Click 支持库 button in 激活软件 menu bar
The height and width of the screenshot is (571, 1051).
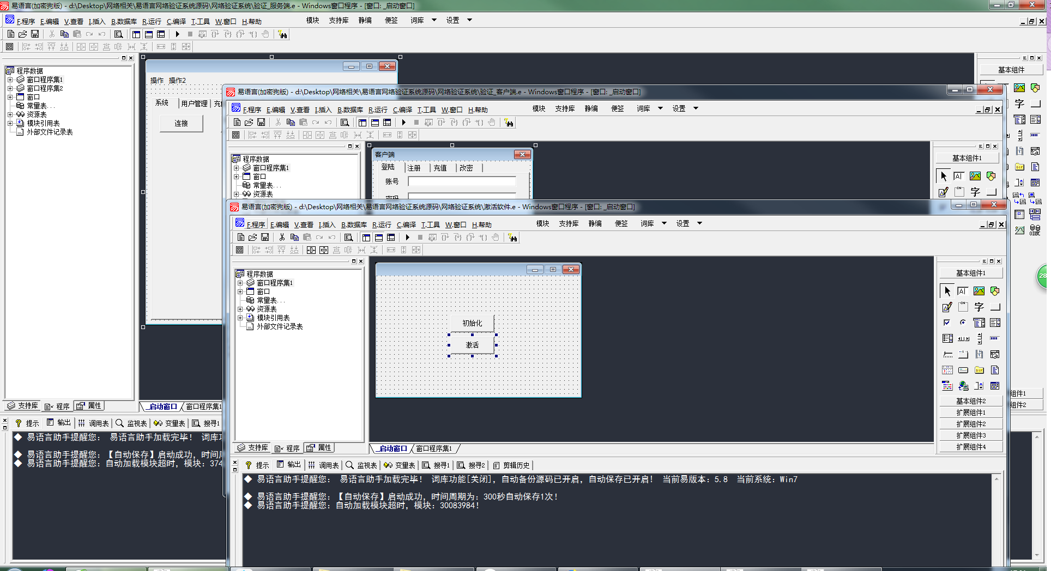(569, 223)
